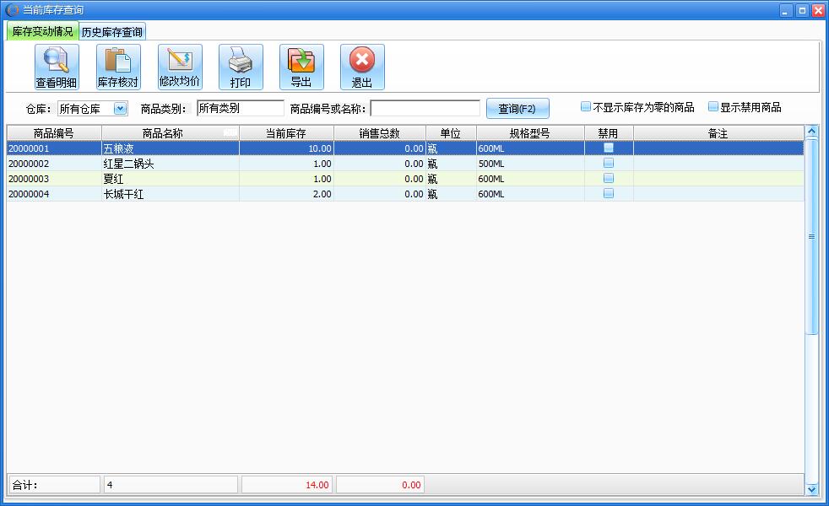This screenshot has height=506, width=829.
Task: Open 修改均价 modify average price tool
Action: pyautogui.click(x=180, y=67)
